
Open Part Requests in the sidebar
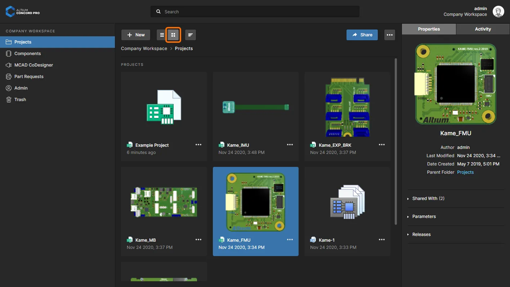pyautogui.click(x=58, y=77)
